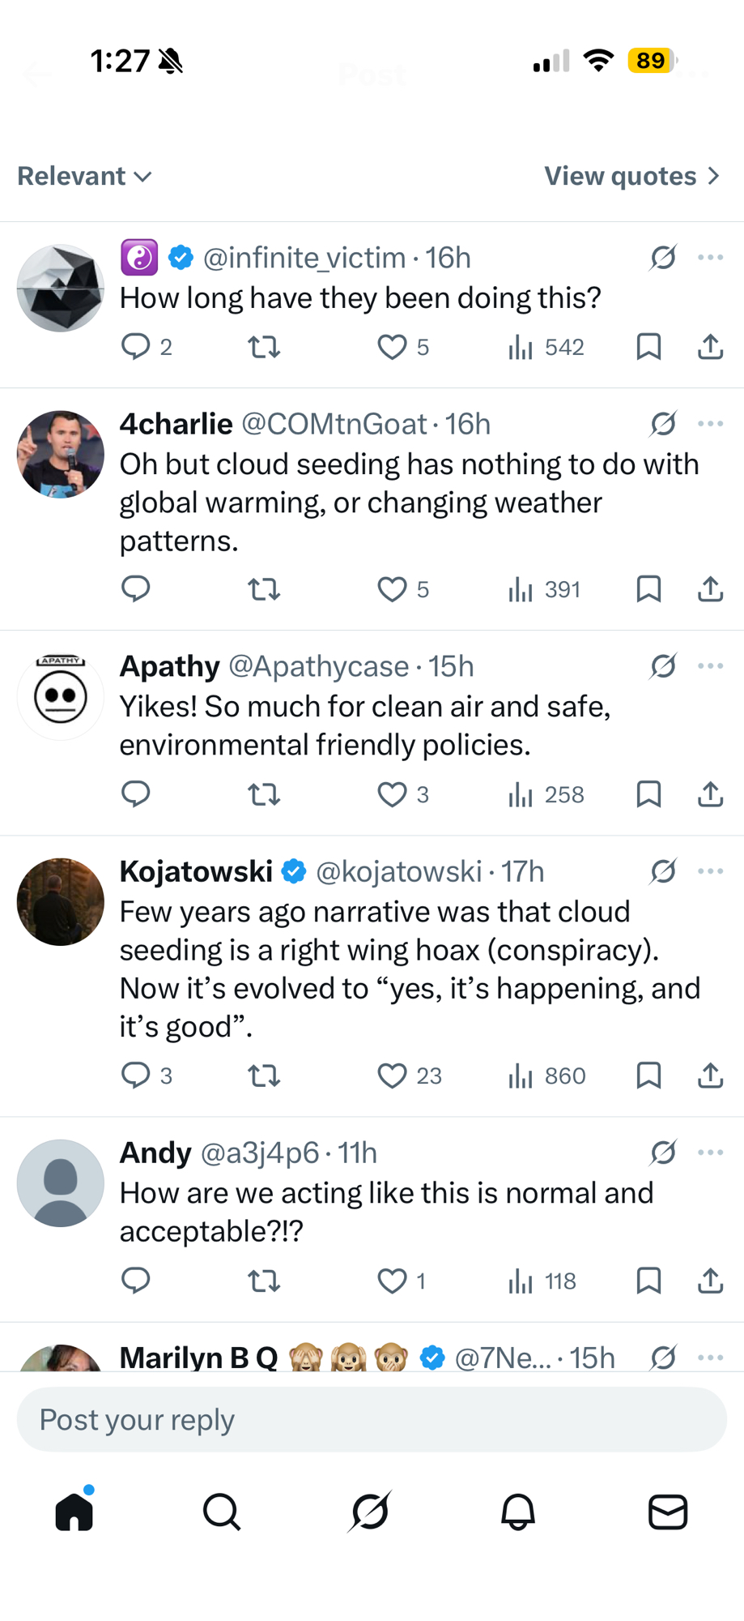Open Kojatowski's profile picture
Screen dimensions: 744x1621
(x=61, y=901)
